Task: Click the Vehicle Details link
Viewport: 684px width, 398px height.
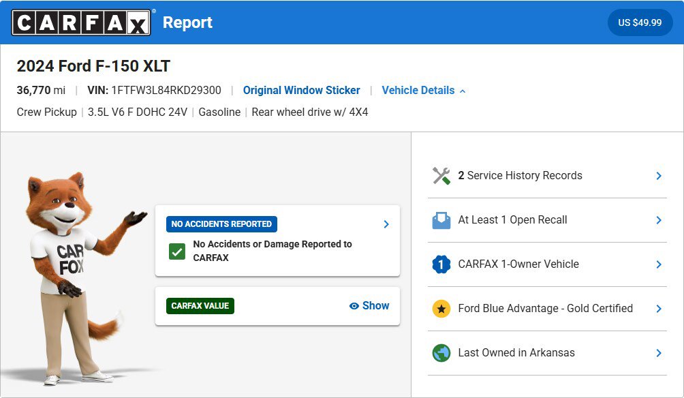Action: pos(418,91)
